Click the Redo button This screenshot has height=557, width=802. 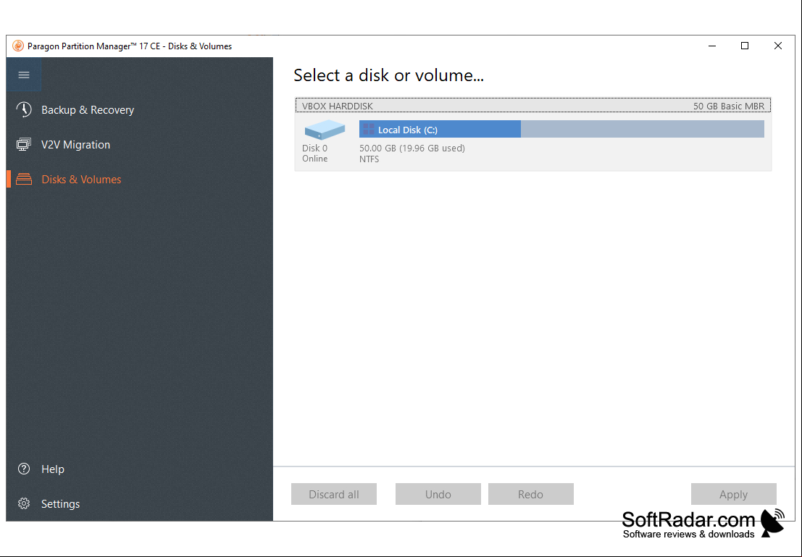[530, 494]
